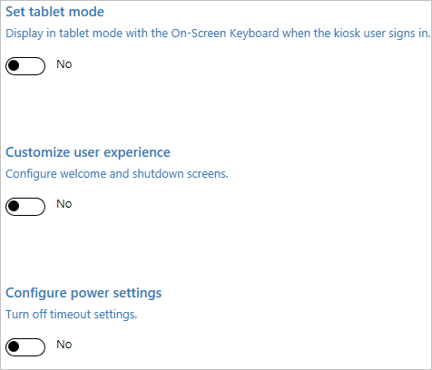Click the Turn off timeout settings text
The width and height of the screenshot is (432, 370).
72,315
